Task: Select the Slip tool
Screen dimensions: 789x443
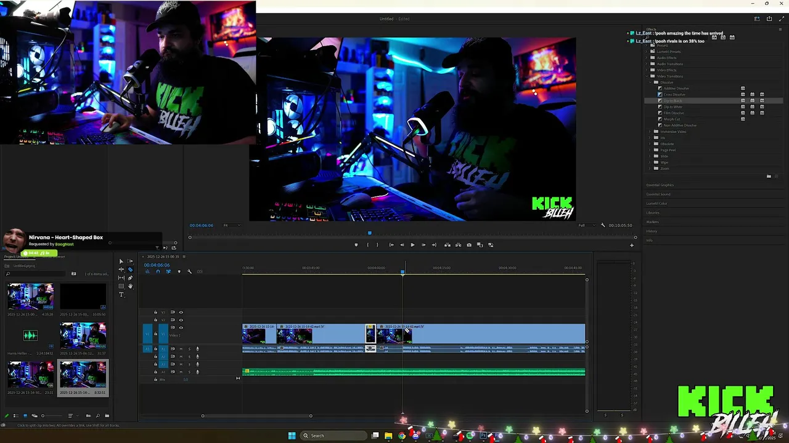Action: 121,278
